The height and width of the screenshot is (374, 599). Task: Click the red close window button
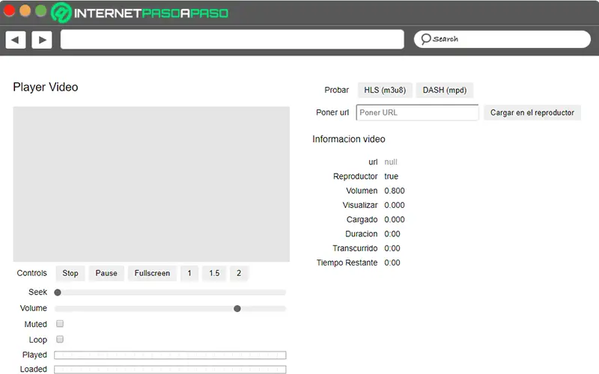coord(9,10)
